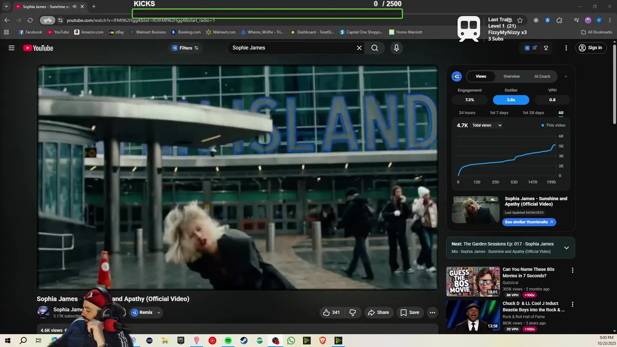Open the tab search dropdown arrow
Image resolution: width=617 pixels, height=347 pixels.
[x=6, y=7]
